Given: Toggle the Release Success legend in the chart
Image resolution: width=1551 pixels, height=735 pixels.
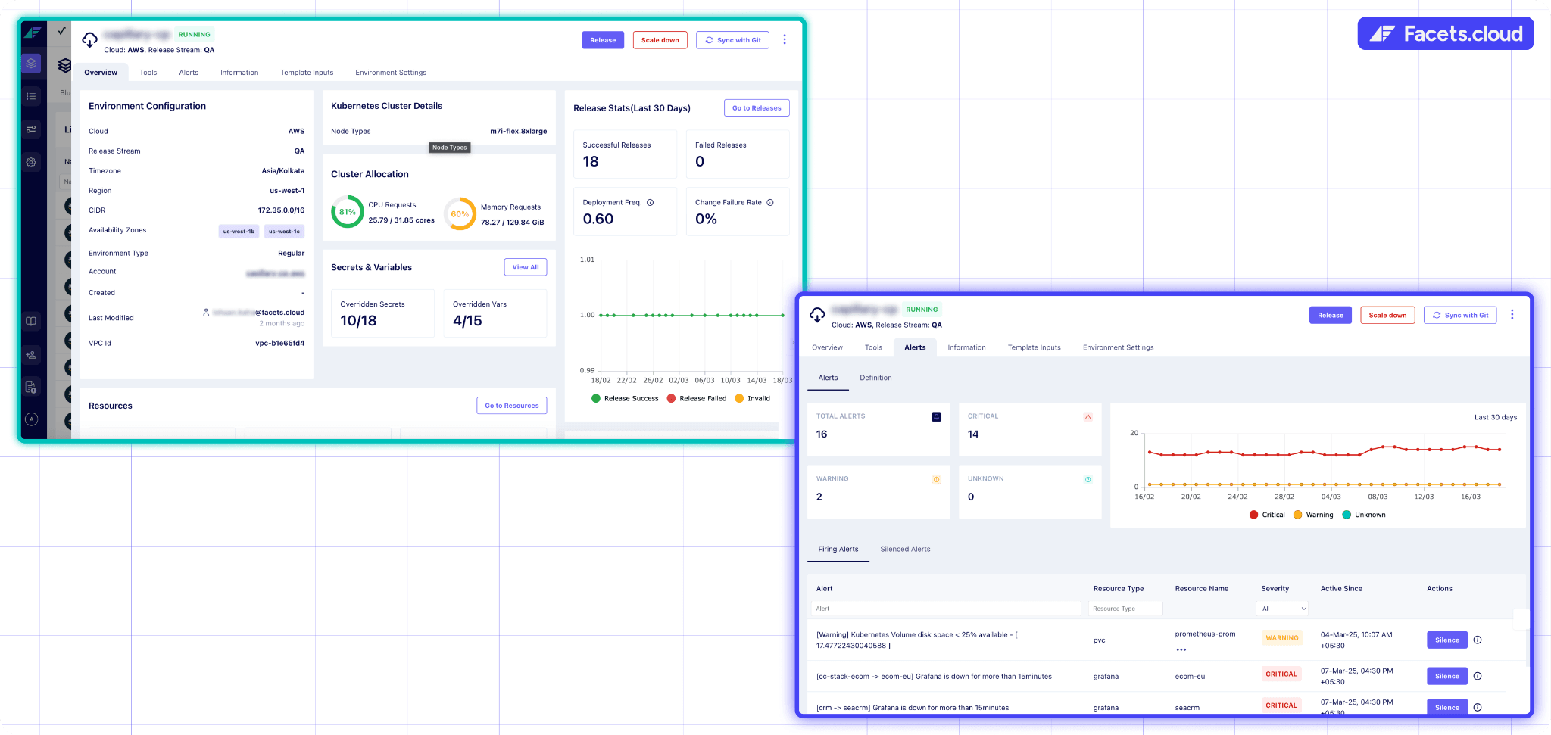Looking at the screenshot, I should click(625, 399).
